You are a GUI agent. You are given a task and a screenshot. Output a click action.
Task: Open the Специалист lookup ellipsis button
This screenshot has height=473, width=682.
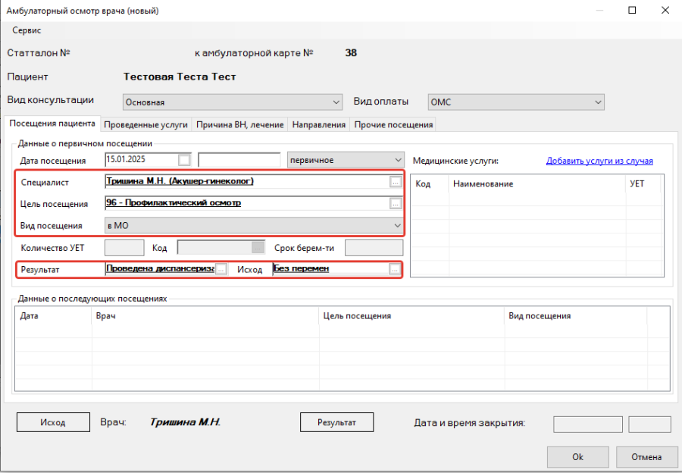pyautogui.click(x=394, y=182)
